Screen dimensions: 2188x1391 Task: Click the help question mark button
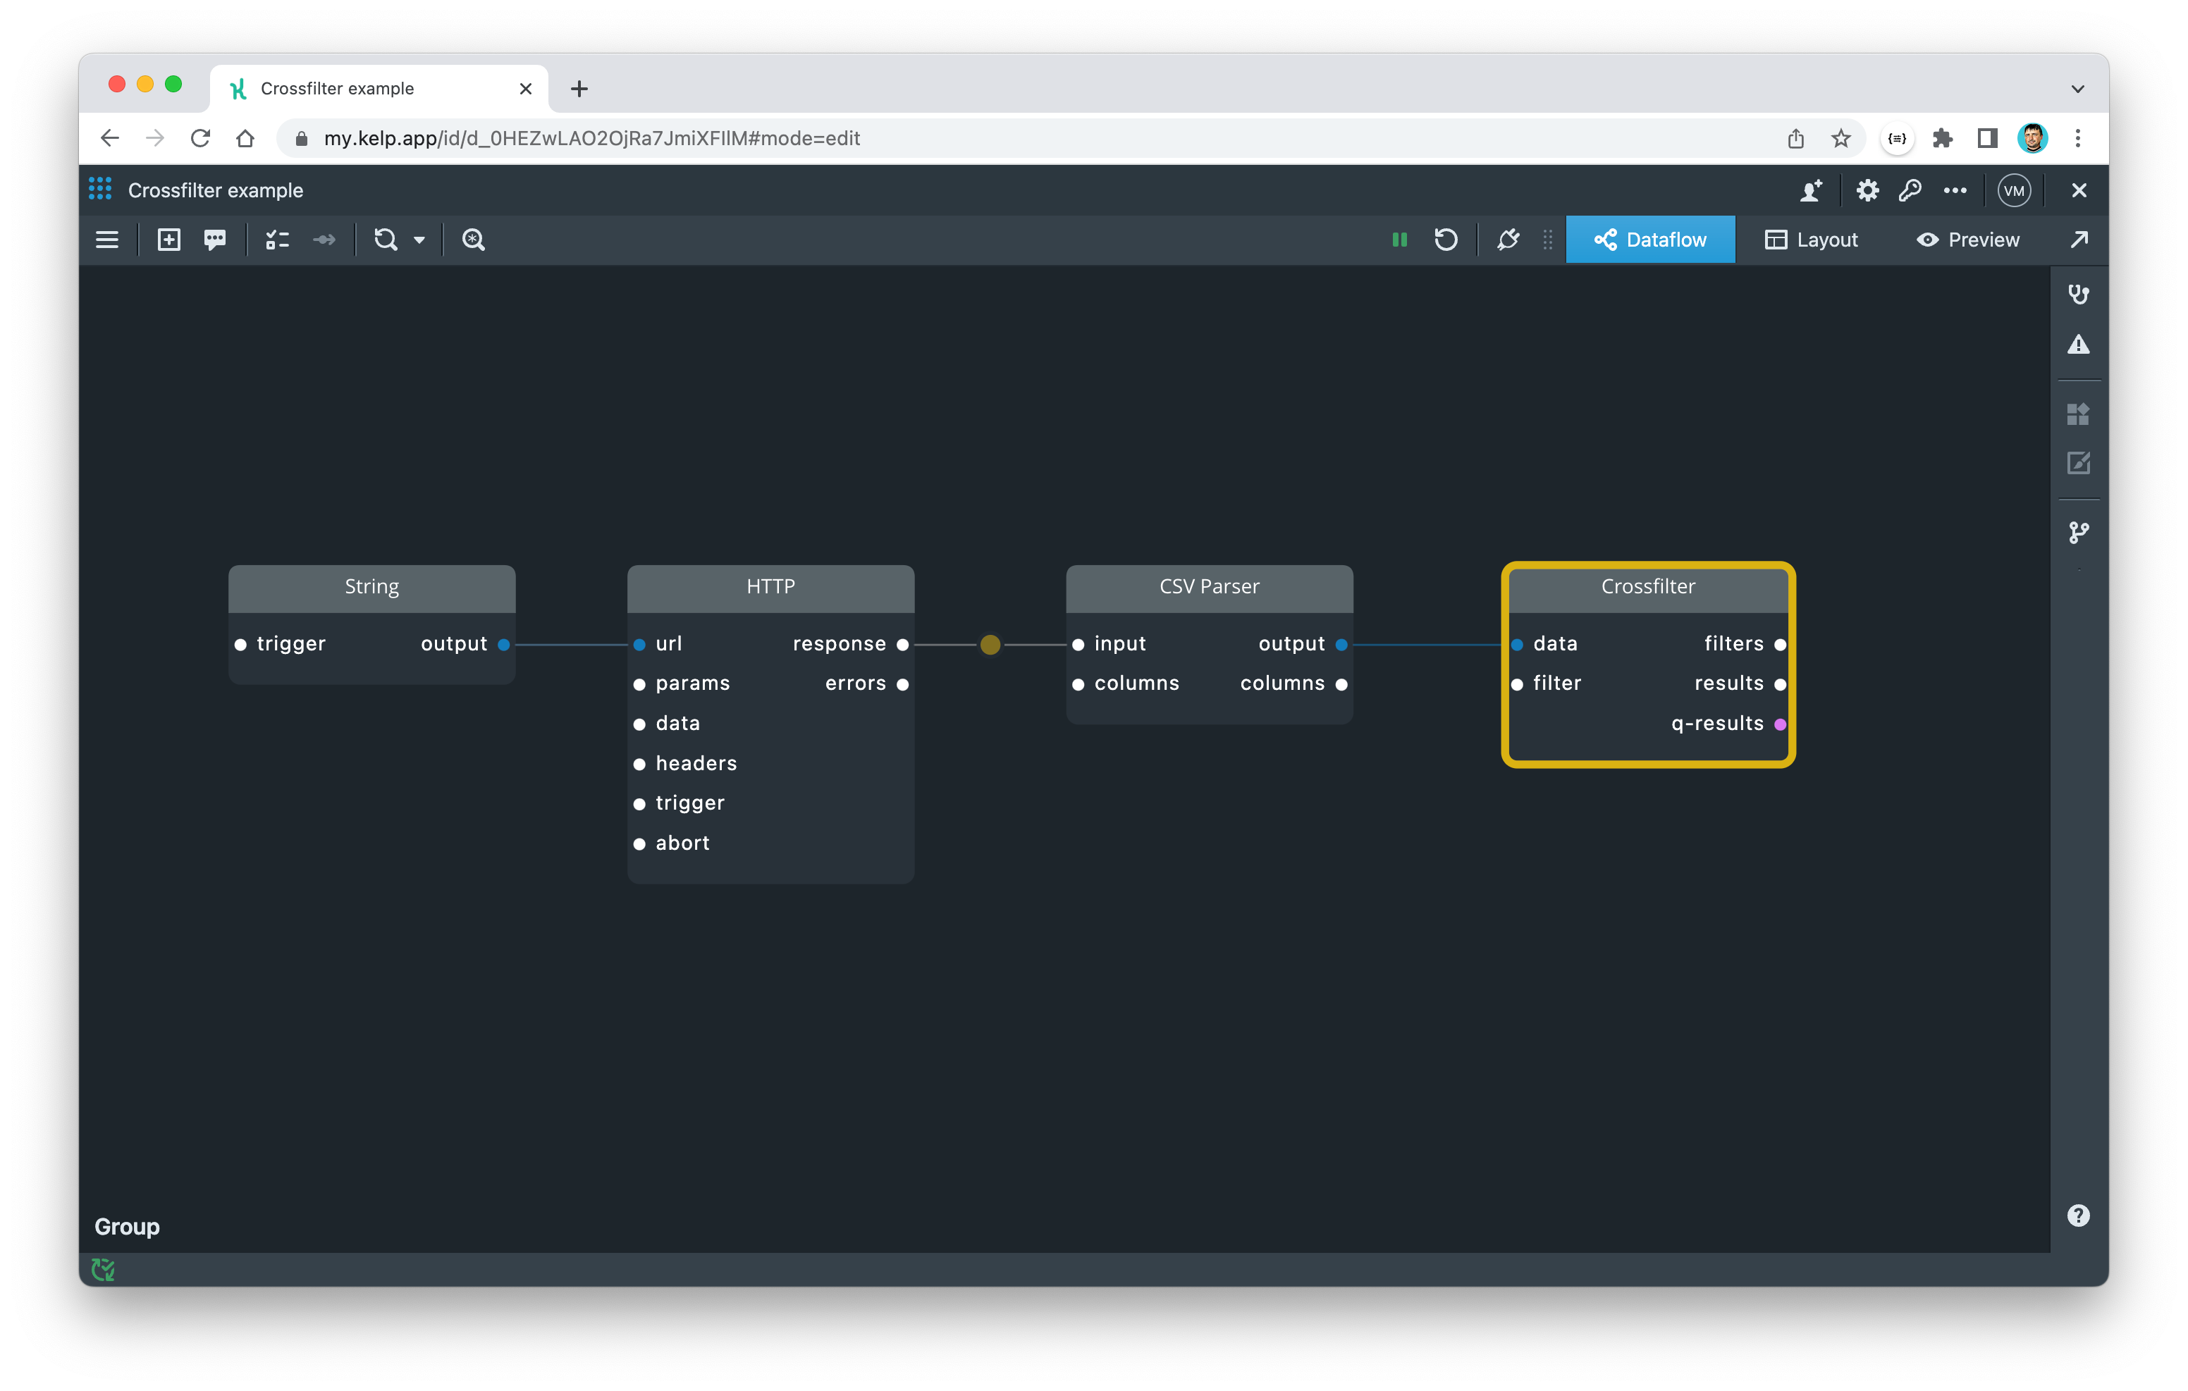[x=2078, y=1216]
